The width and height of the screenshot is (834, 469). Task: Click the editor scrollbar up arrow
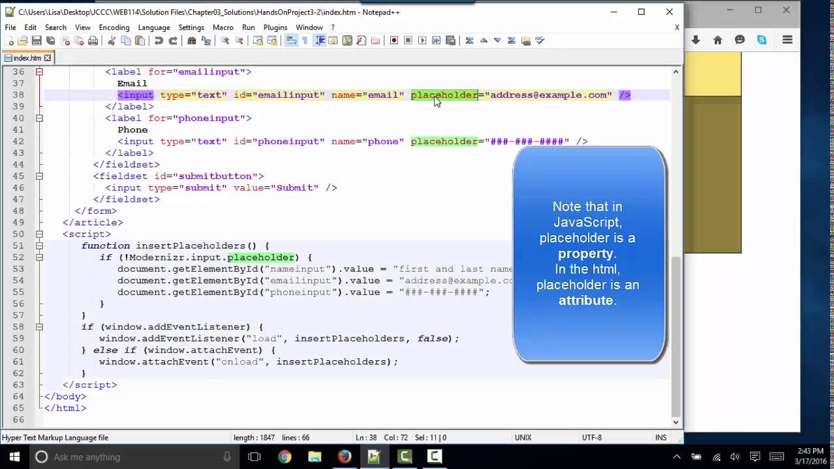[676, 71]
